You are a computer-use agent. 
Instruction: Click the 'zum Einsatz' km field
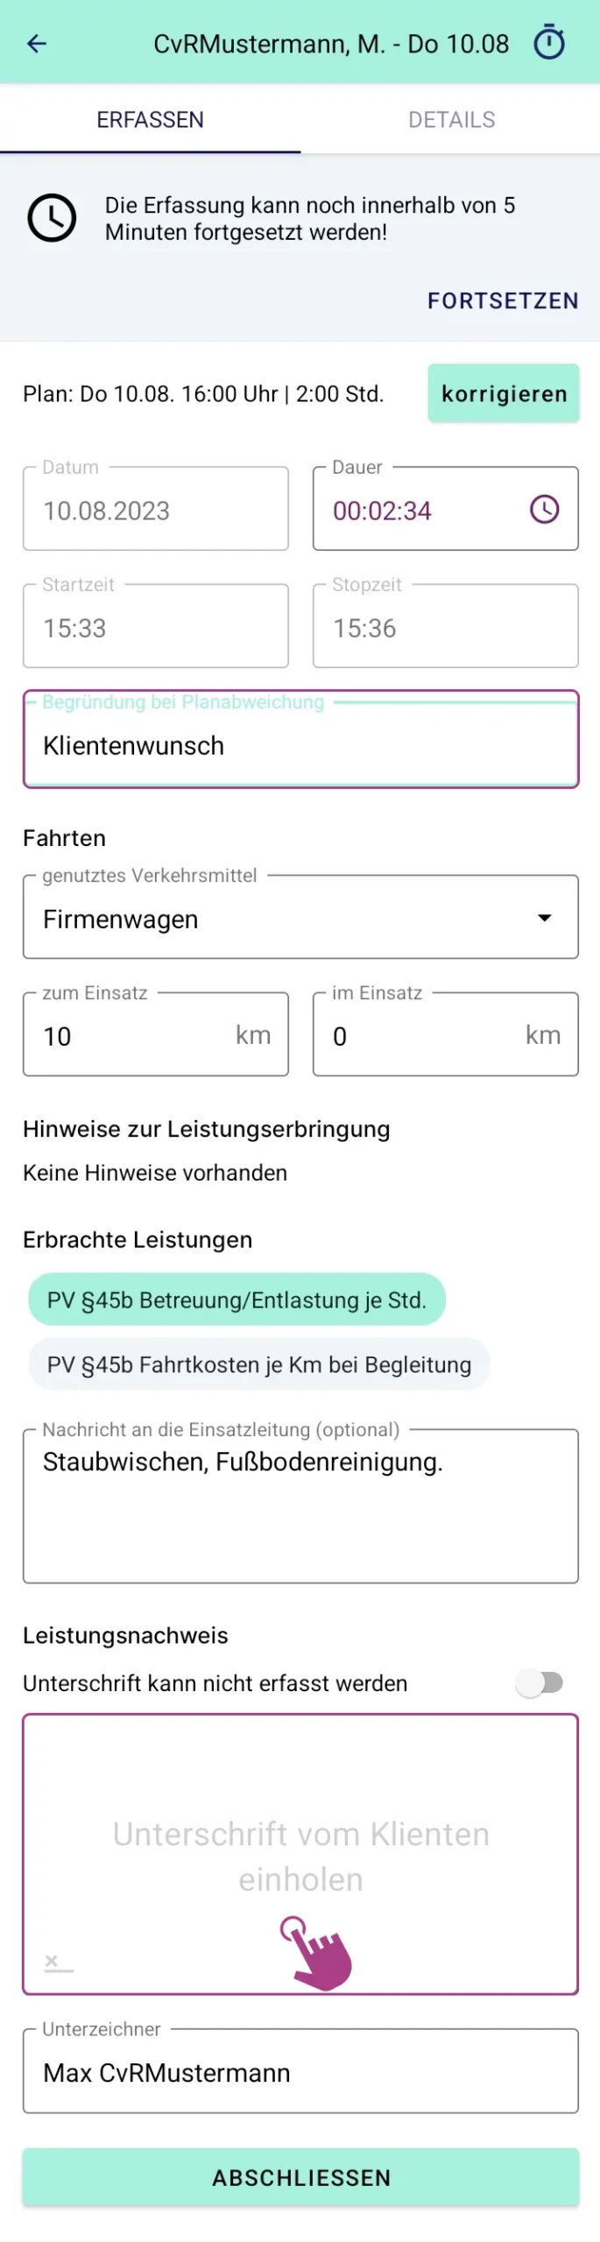131,1035
